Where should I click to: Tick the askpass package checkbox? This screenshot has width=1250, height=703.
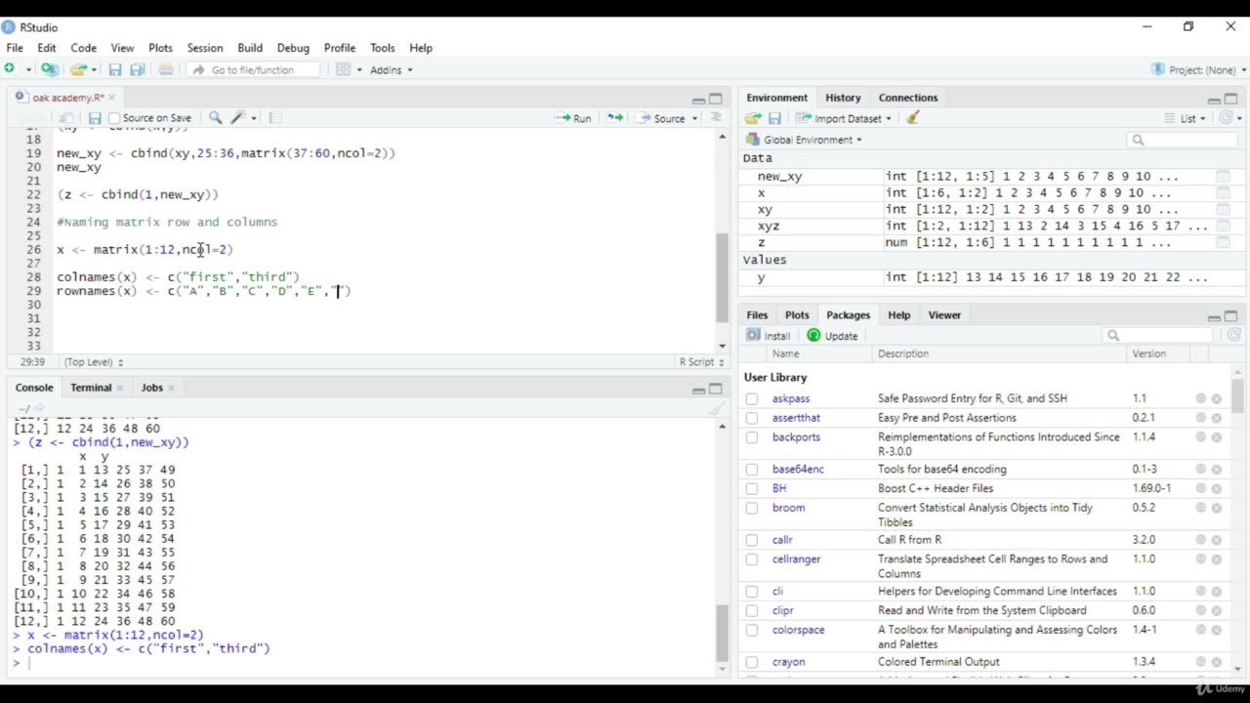coord(752,398)
